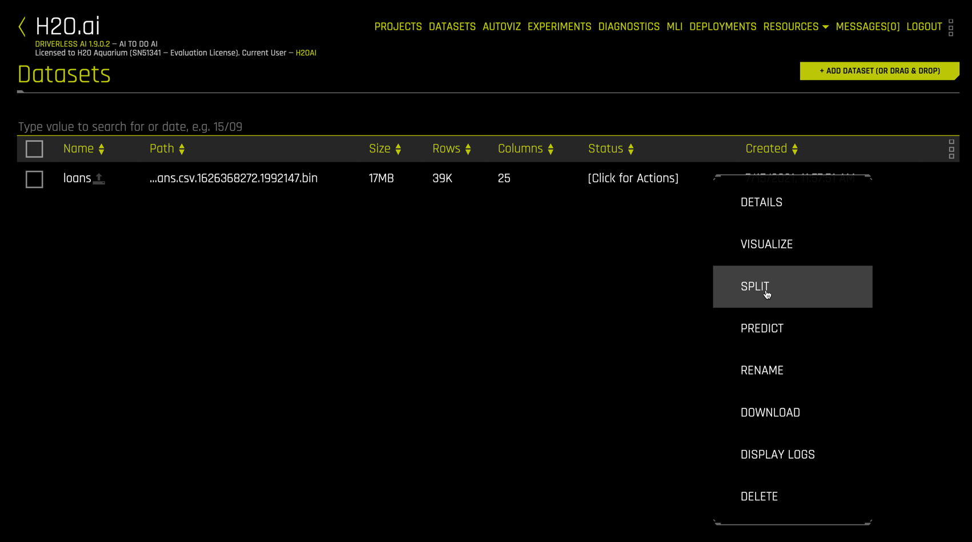This screenshot has height=542, width=972.
Task: Open the H2OAI current user link
Action: [306, 53]
